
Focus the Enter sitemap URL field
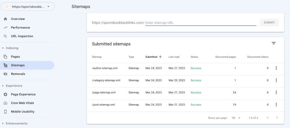(201, 23)
